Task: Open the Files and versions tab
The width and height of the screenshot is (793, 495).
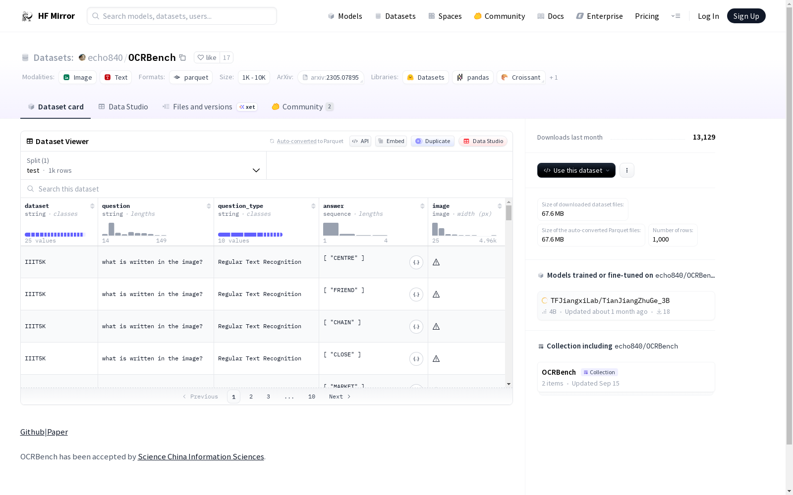Action: [x=210, y=107]
